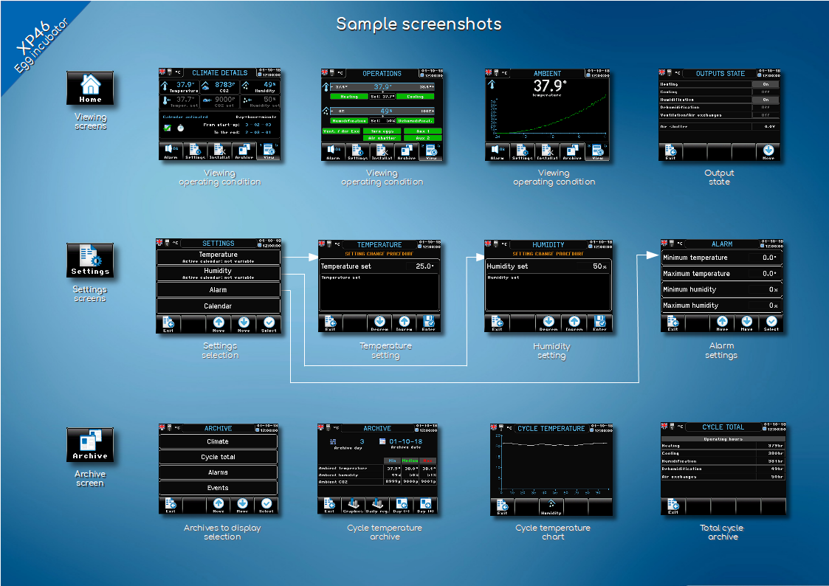829x586 pixels.
Task: Click the Archive screen icon on the left
Action: click(90, 444)
